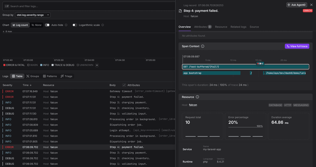The height and width of the screenshot is (167, 316).
Task: Open the Related logs tab
Action: coord(238,27)
